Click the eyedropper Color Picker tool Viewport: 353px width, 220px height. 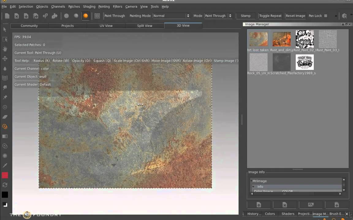click(5, 165)
